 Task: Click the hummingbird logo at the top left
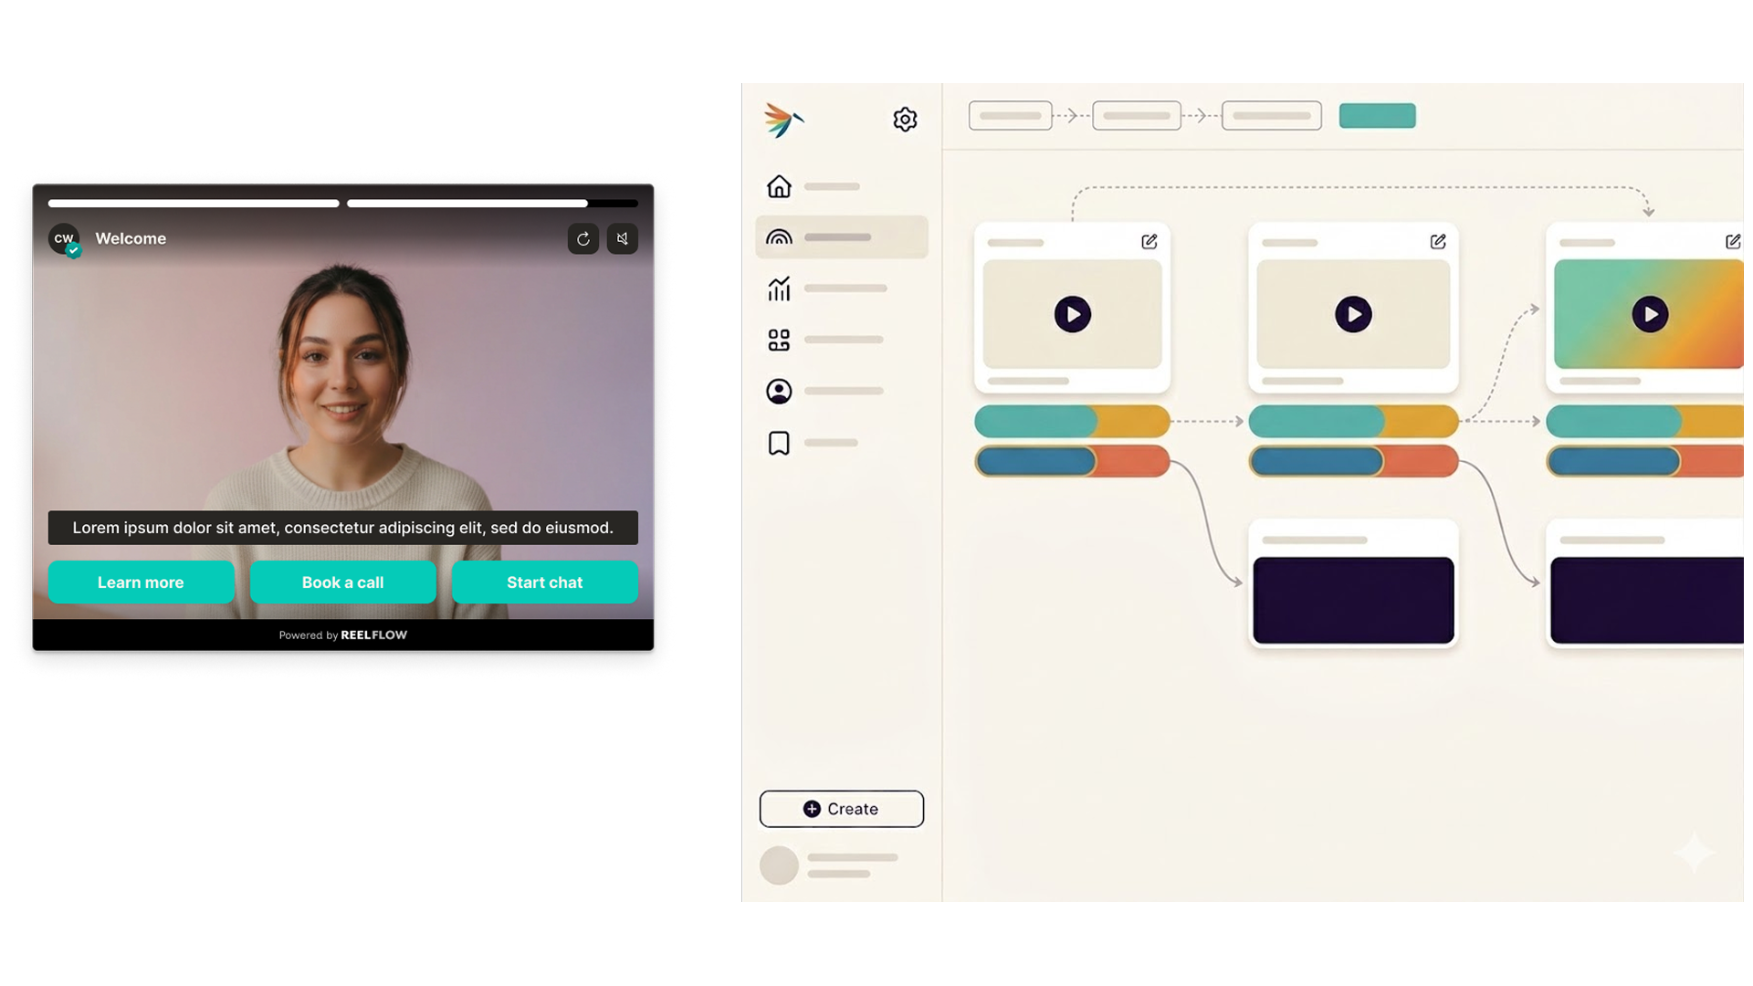click(x=783, y=120)
